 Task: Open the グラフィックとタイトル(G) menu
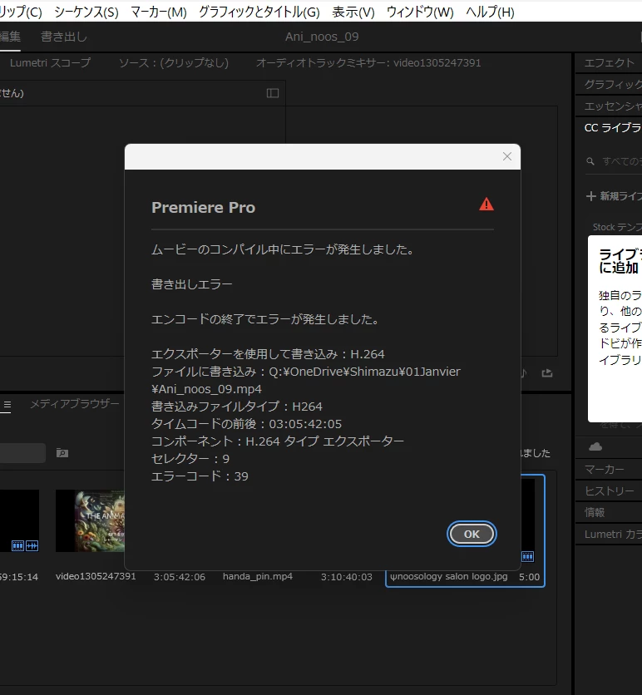pyautogui.click(x=259, y=12)
